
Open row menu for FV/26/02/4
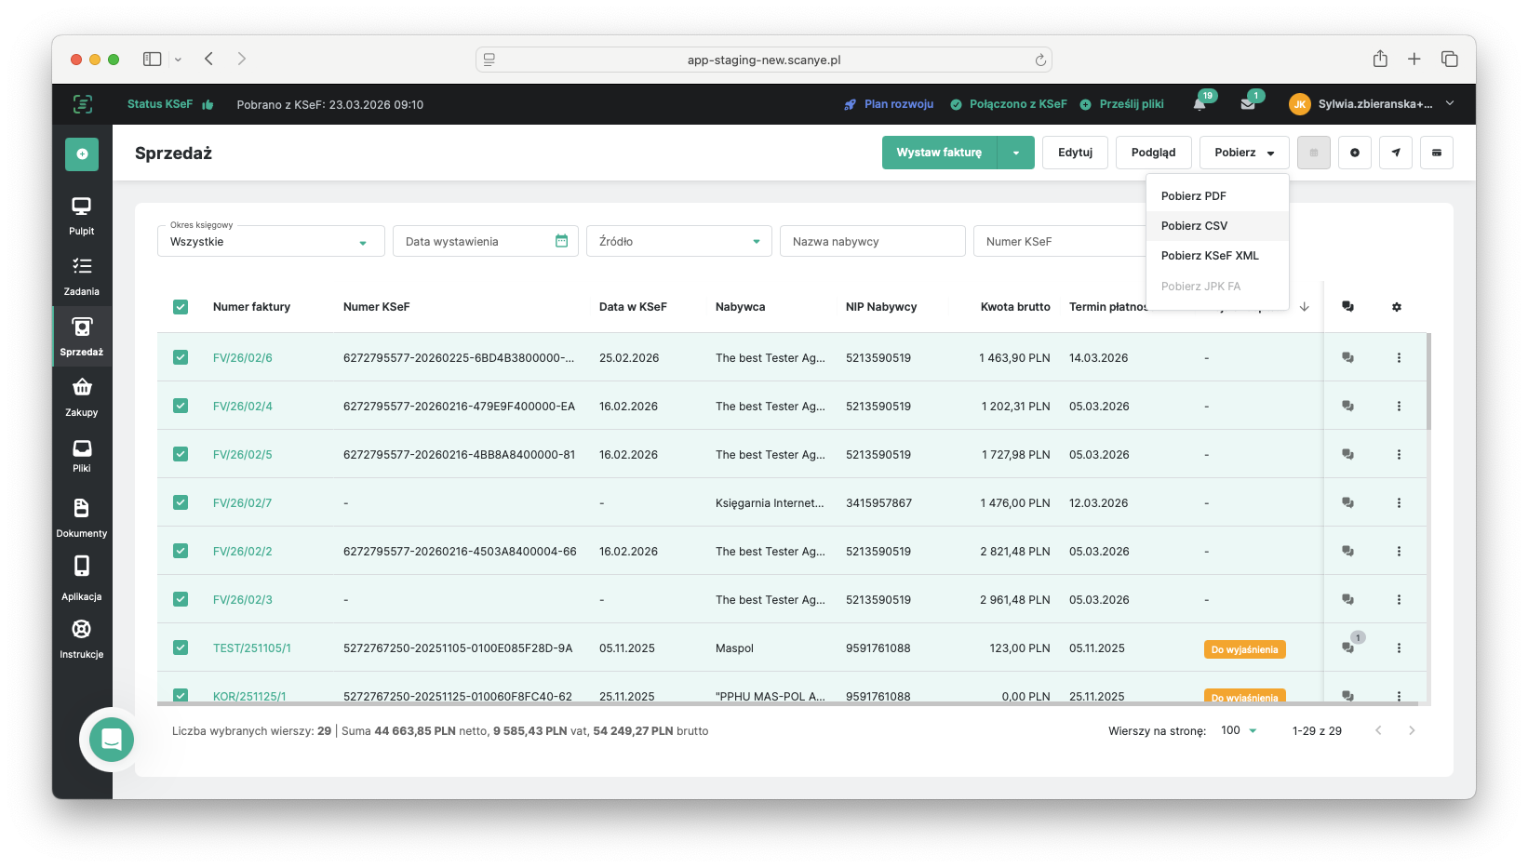(1399, 407)
